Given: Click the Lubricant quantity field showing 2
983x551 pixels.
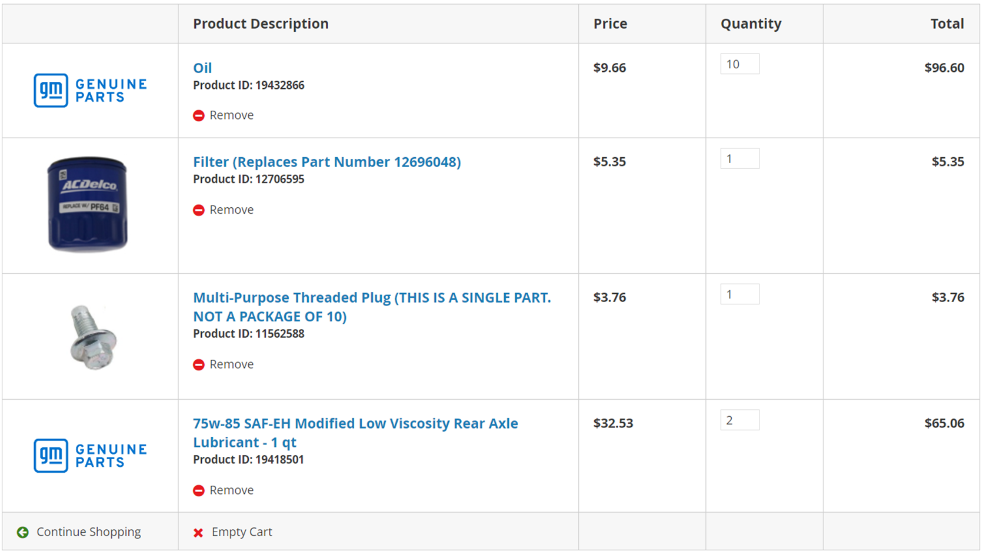Looking at the screenshot, I should 739,420.
